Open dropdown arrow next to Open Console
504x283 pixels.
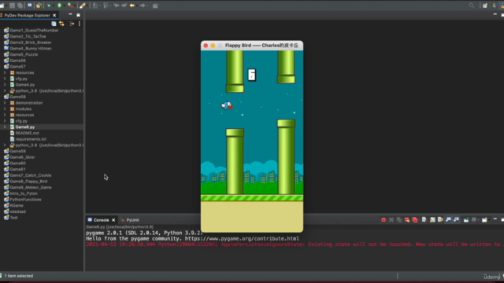tap(490, 220)
